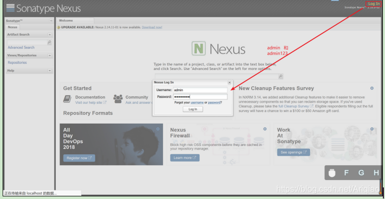Screen dimensions: 385x199
Task: Dismiss the Nexus Firewall card
Action: point(265,129)
